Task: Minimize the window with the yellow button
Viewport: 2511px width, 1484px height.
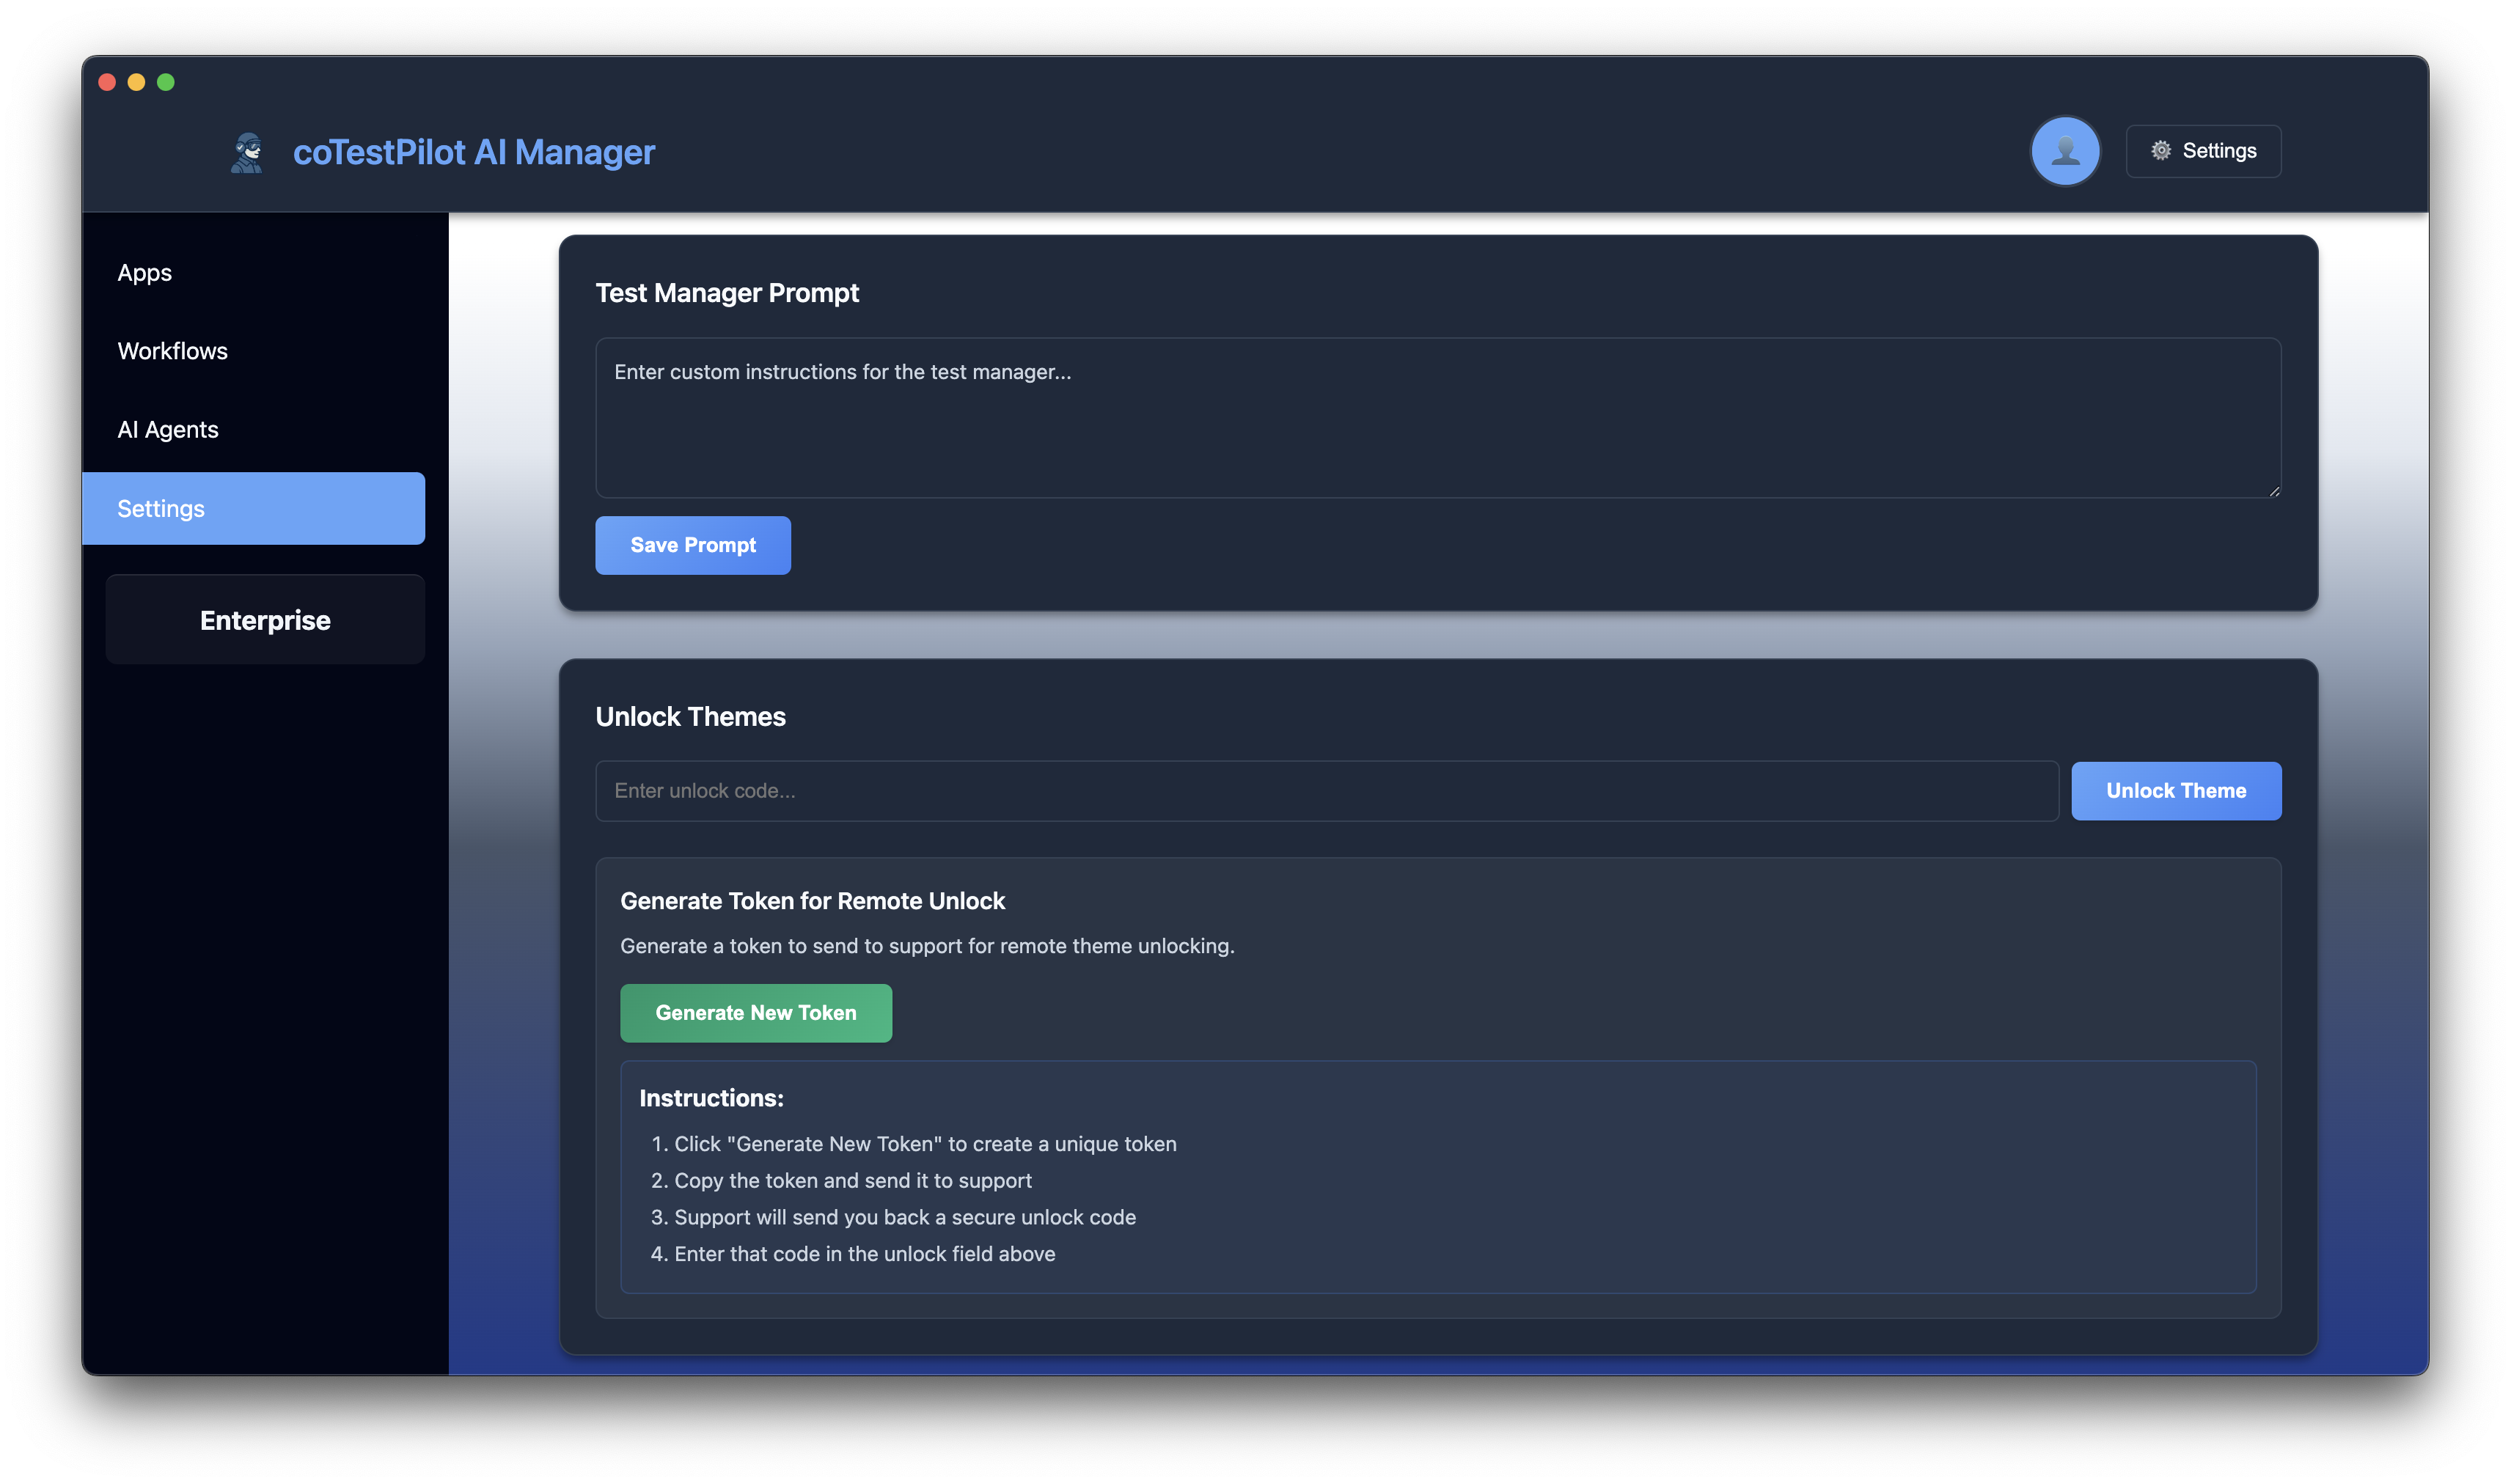Action: 136,82
